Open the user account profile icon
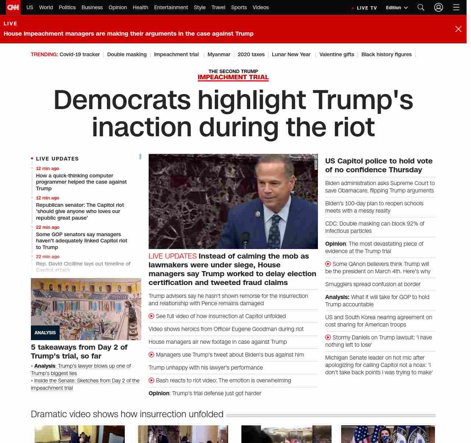Screen dimensions: 471x443 coord(439,7)
